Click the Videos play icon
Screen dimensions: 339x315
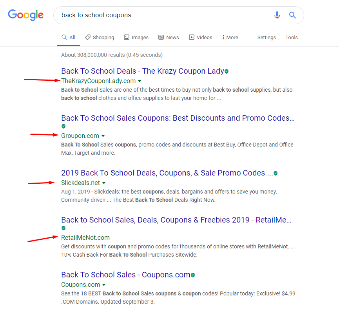point(191,37)
